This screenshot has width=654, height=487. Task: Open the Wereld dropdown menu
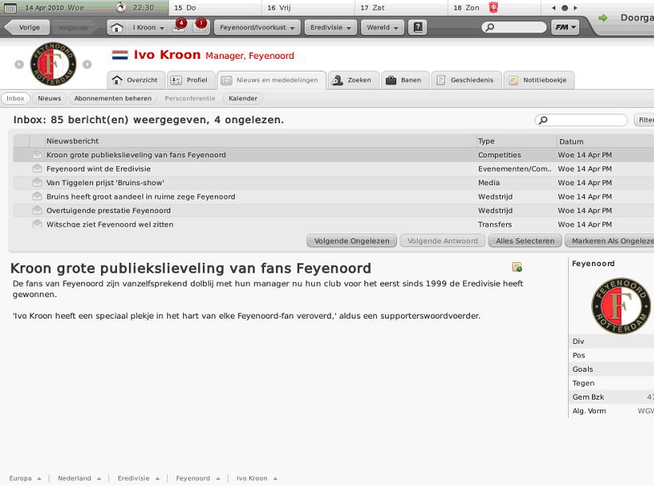pyautogui.click(x=383, y=28)
